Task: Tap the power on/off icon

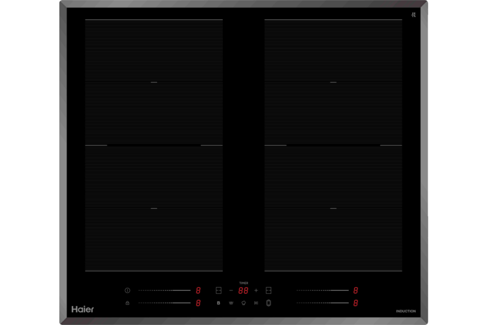Action: pyautogui.click(x=127, y=290)
